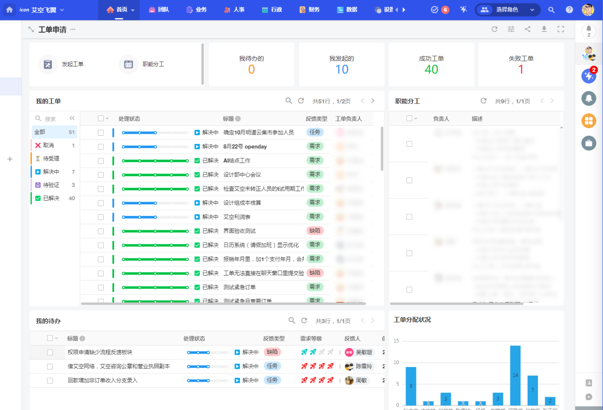The height and width of the screenshot is (410, 603).
Task: Open the 成功工单 count card
Action: pos(431,64)
